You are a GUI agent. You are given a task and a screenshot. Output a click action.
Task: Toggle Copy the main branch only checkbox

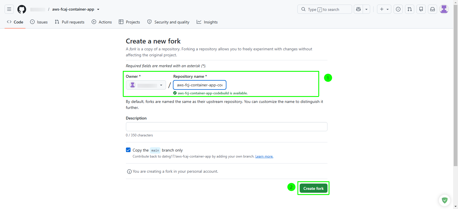pyautogui.click(x=128, y=150)
